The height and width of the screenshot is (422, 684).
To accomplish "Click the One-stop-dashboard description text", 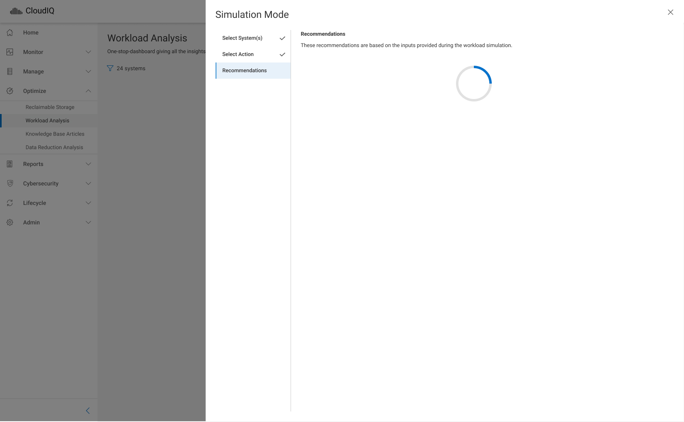I will 156,52.
